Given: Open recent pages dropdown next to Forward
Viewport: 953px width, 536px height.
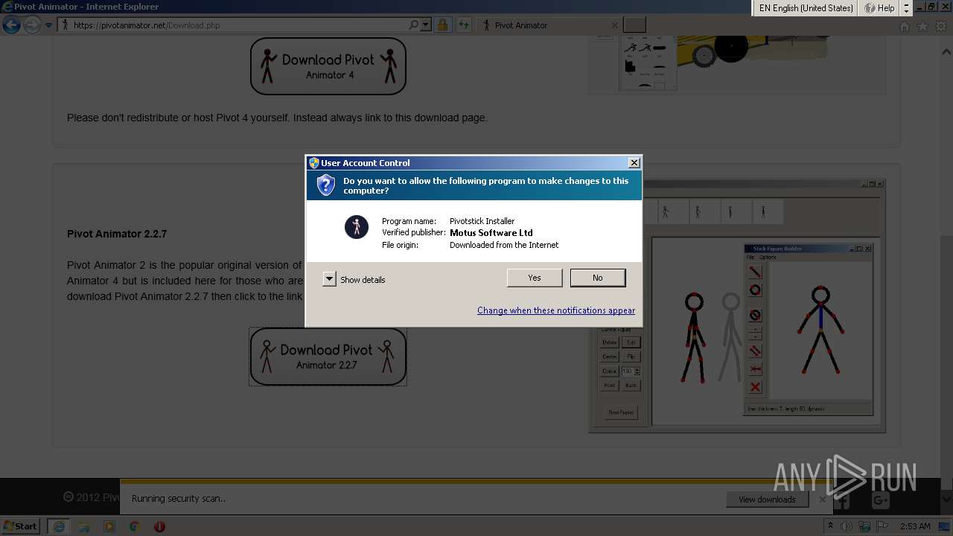Looking at the screenshot, I should (x=49, y=25).
